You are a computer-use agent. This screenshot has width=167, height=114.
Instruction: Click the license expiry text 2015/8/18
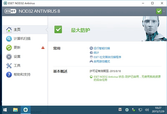[x=115, y=71]
